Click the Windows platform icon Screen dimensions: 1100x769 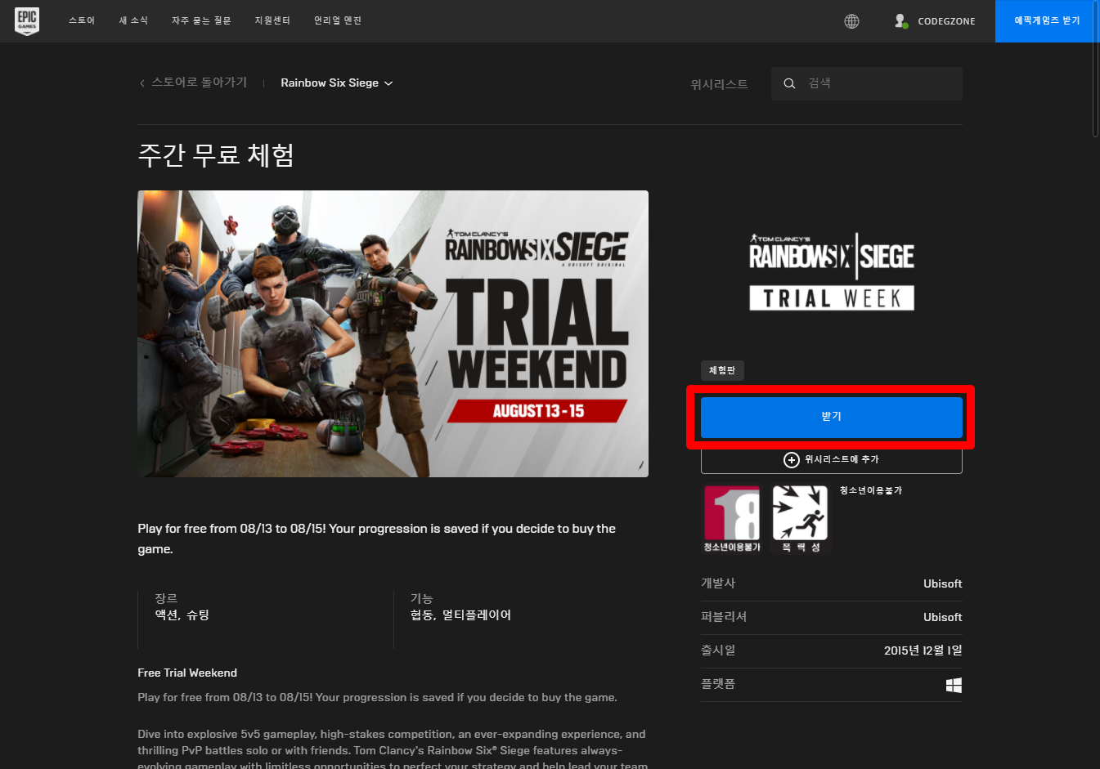954,685
